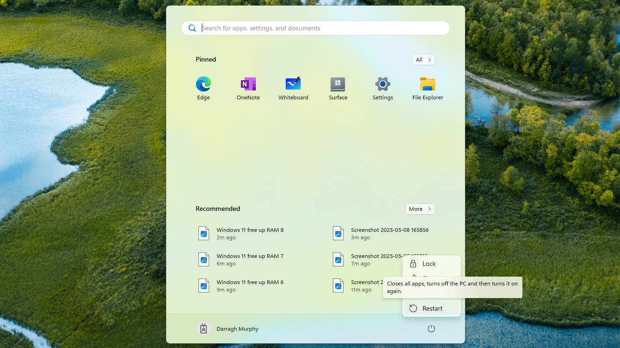Select Lock from the power menu
This screenshot has width=620, height=348.
[429, 264]
